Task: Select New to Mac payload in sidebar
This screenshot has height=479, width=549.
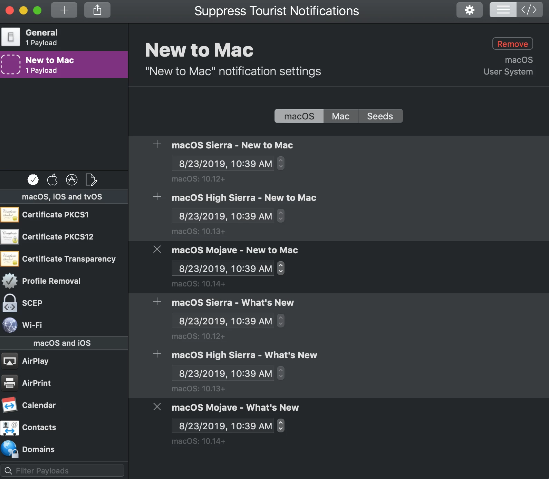Action: click(x=64, y=65)
